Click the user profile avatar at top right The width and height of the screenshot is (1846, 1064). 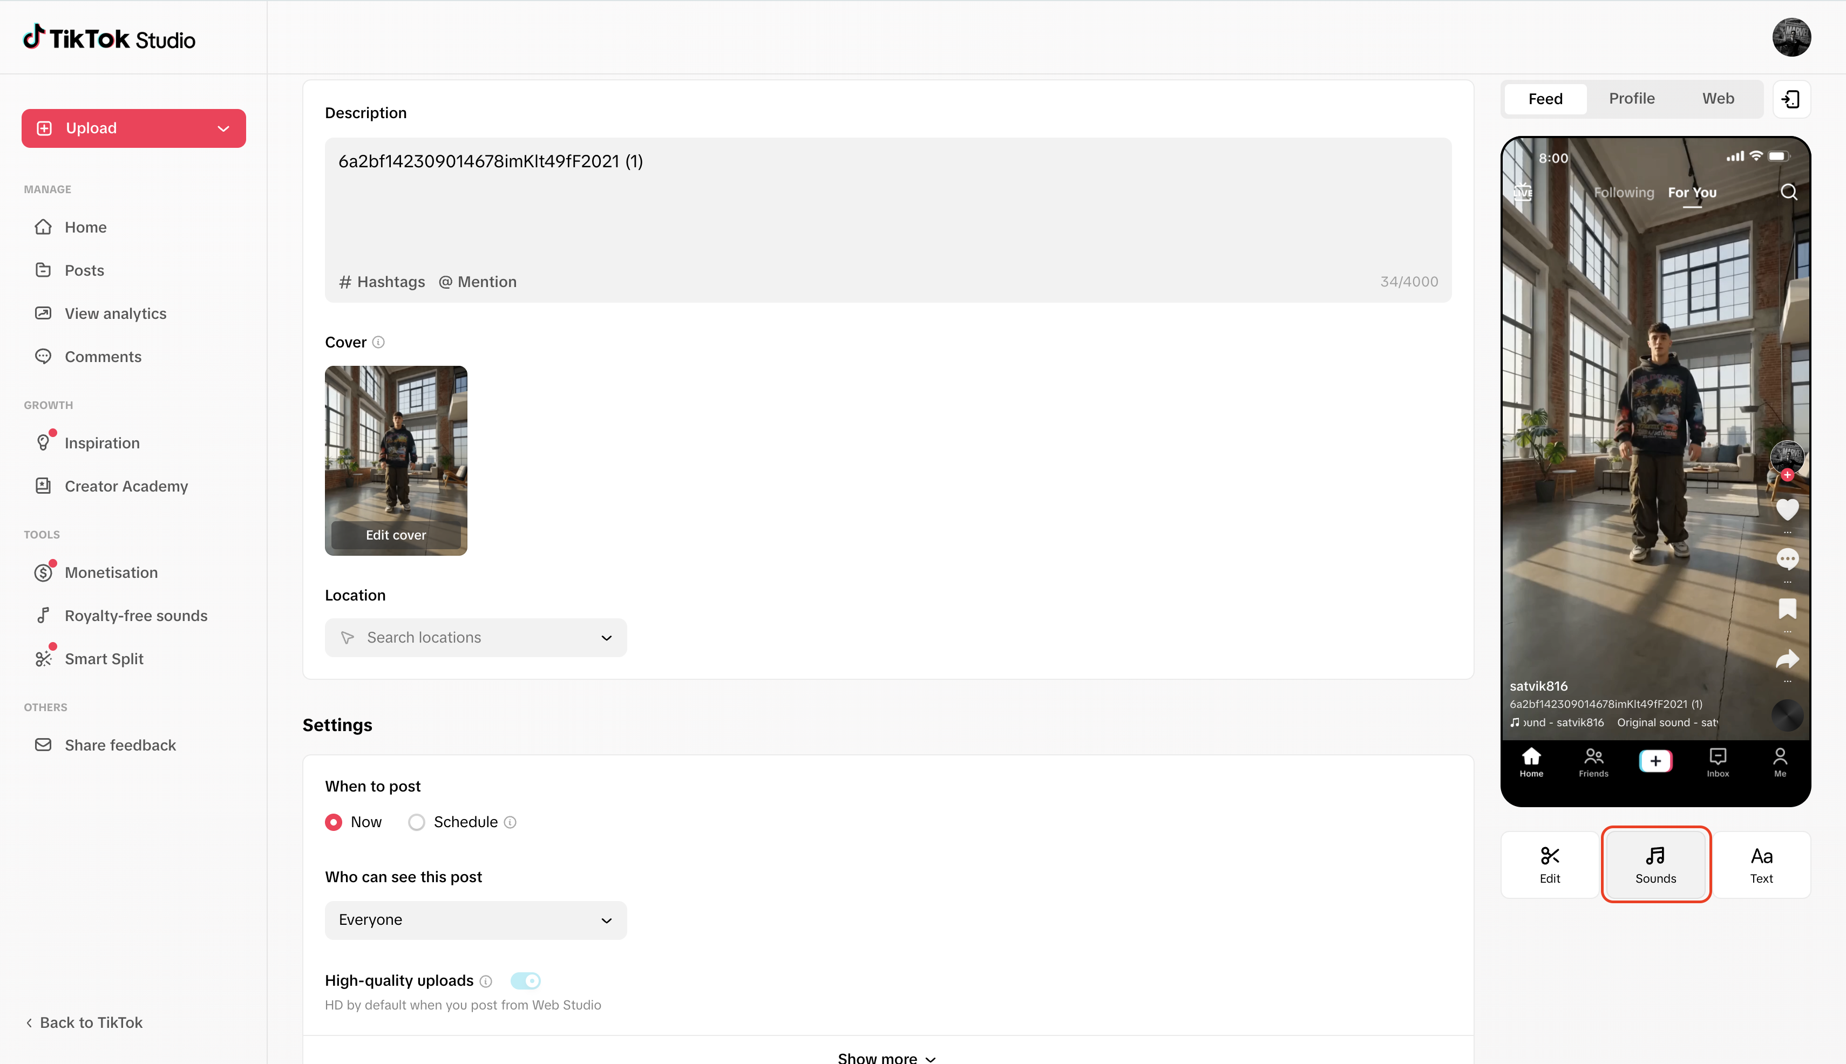tap(1791, 37)
